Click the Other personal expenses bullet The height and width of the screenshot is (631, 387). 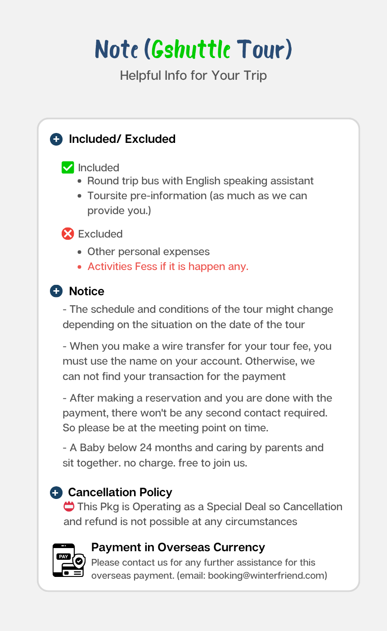[x=148, y=251]
